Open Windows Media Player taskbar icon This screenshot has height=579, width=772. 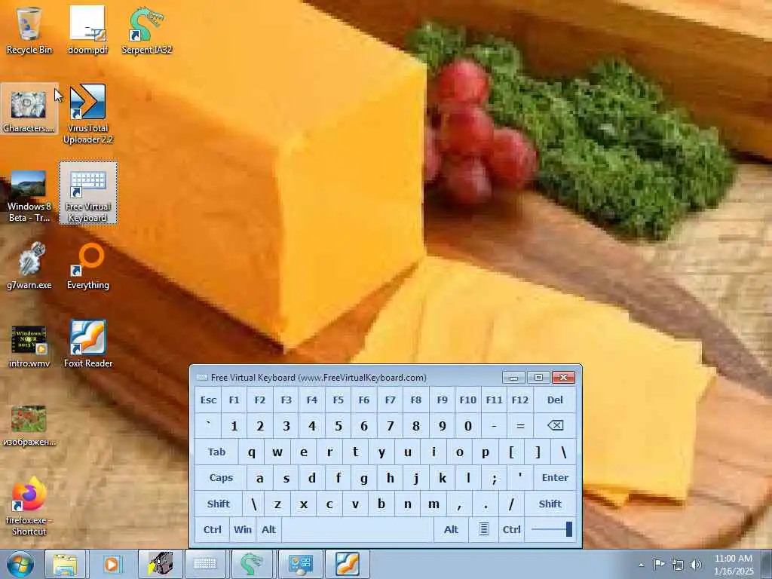112,564
